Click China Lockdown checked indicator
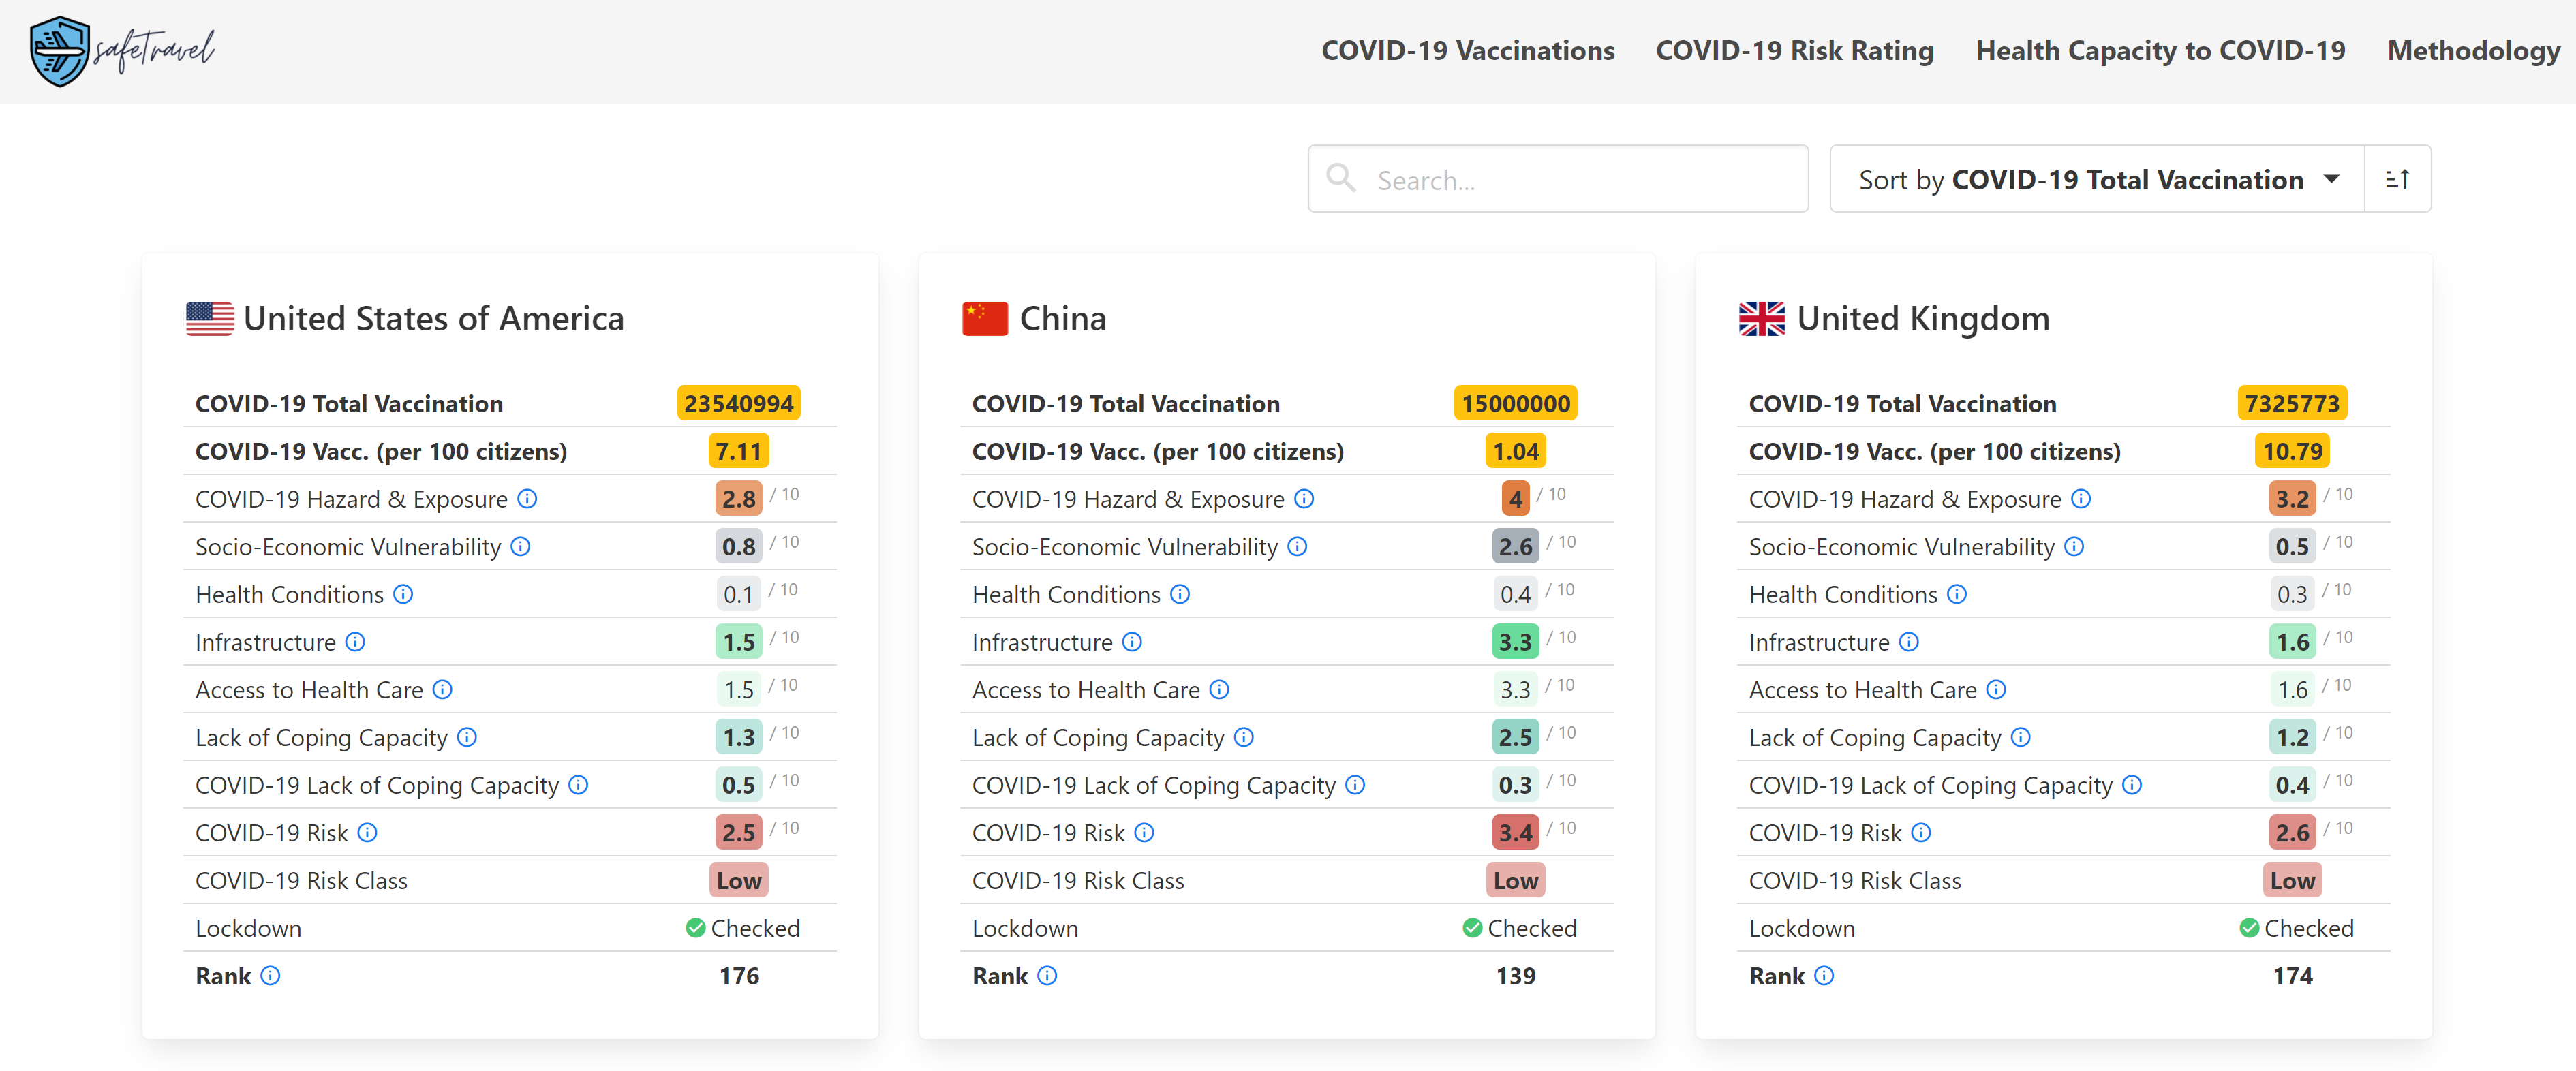2576x1071 pixels. point(1519,928)
